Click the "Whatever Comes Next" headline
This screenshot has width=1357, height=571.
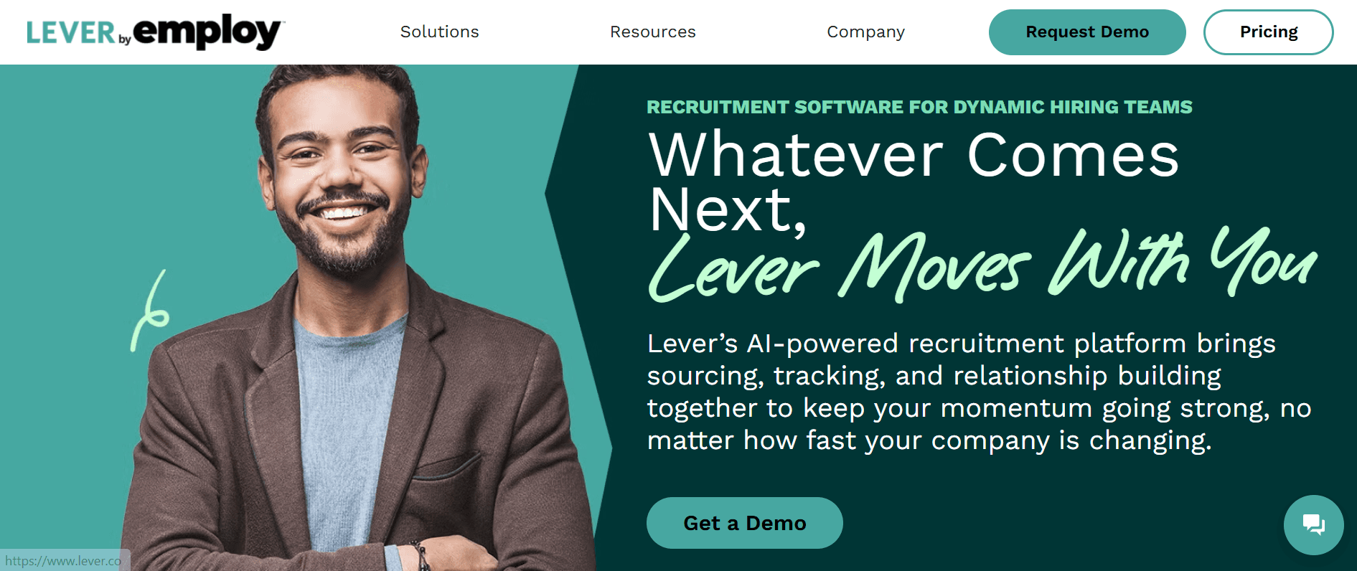point(913,181)
